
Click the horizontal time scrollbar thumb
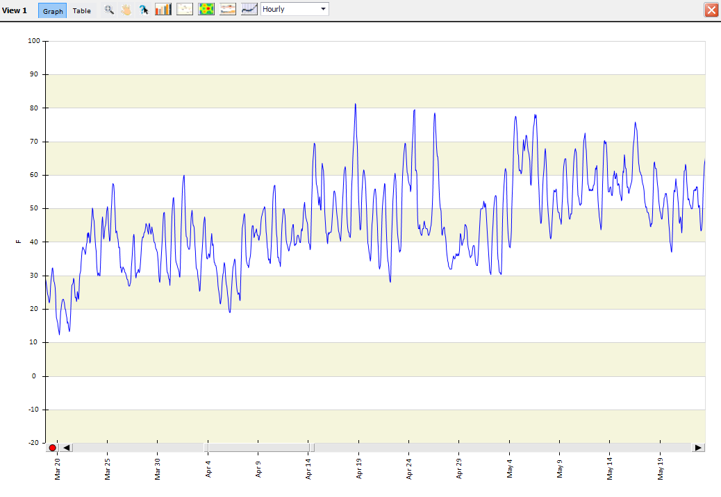click(259, 448)
